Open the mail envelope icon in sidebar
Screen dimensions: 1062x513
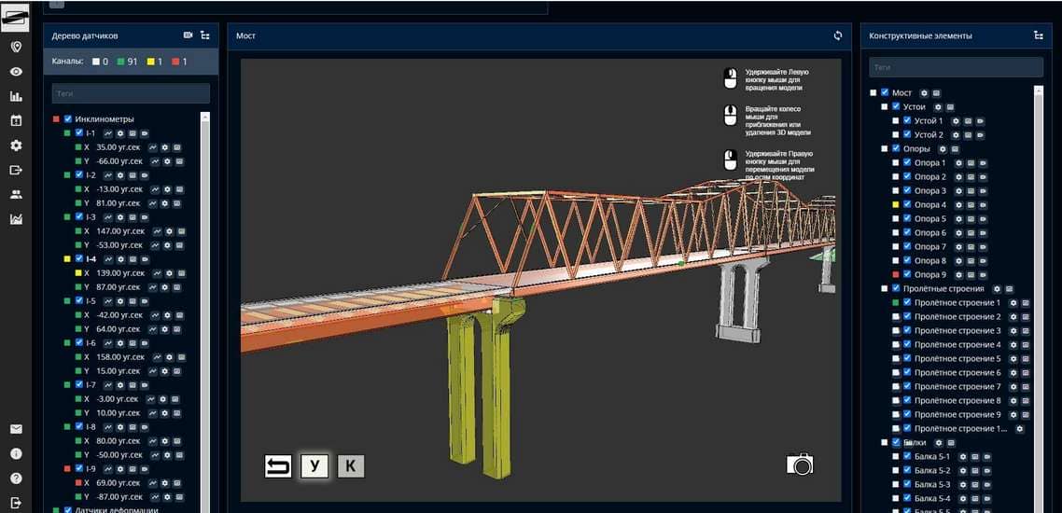click(16, 429)
